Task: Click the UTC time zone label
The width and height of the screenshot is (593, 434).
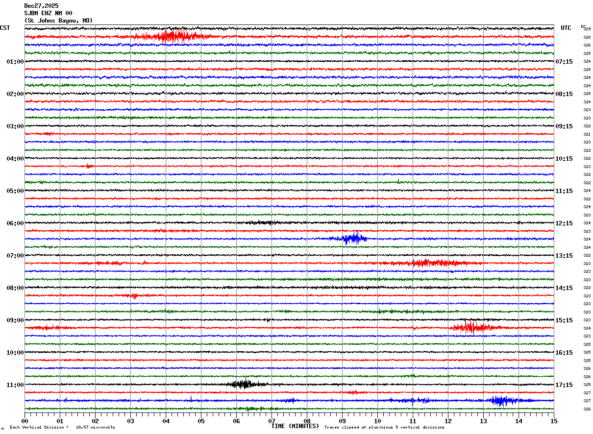Action: [x=566, y=28]
